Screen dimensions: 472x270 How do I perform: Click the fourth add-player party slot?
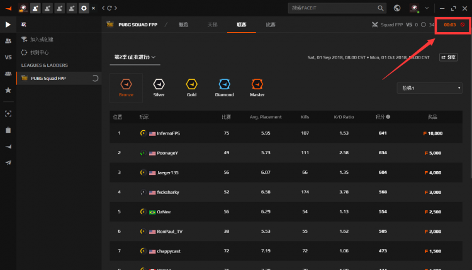pyautogui.click(x=71, y=8)
